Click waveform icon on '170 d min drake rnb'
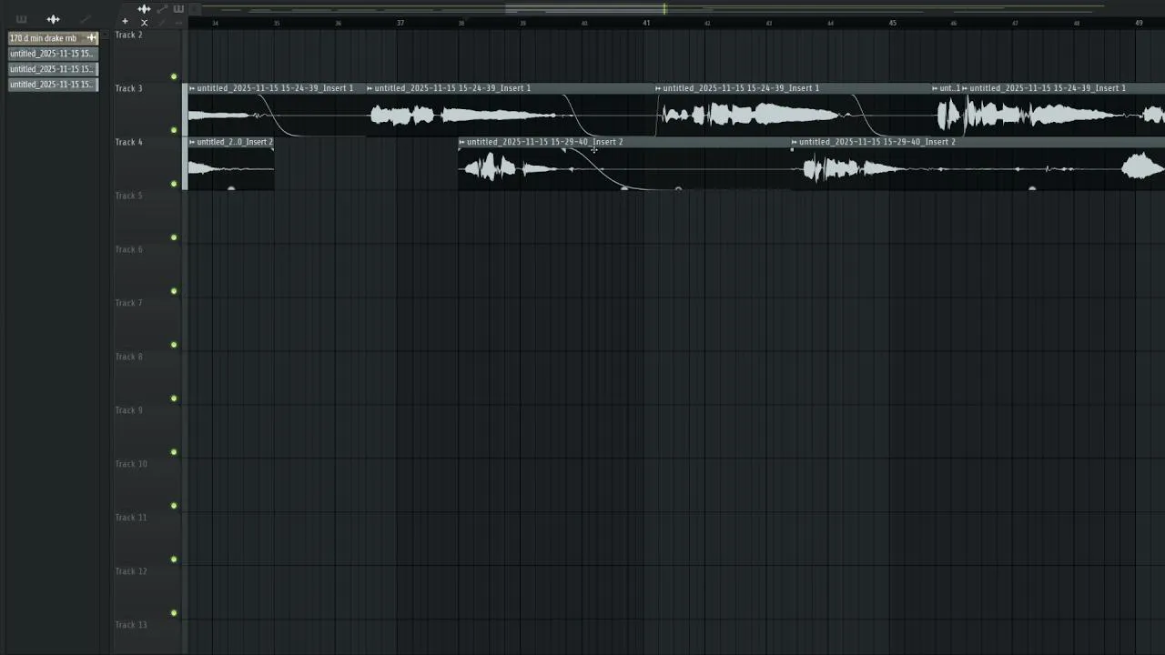1165x655 pixels. pyautogui.click(x=91, y=38)
